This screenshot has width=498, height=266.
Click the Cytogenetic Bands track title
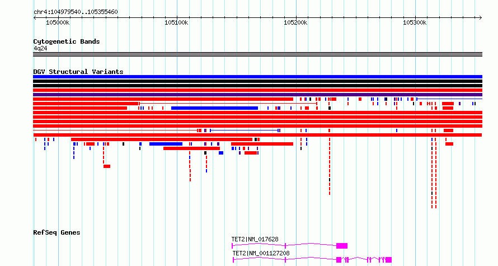(x=67, y=41)
